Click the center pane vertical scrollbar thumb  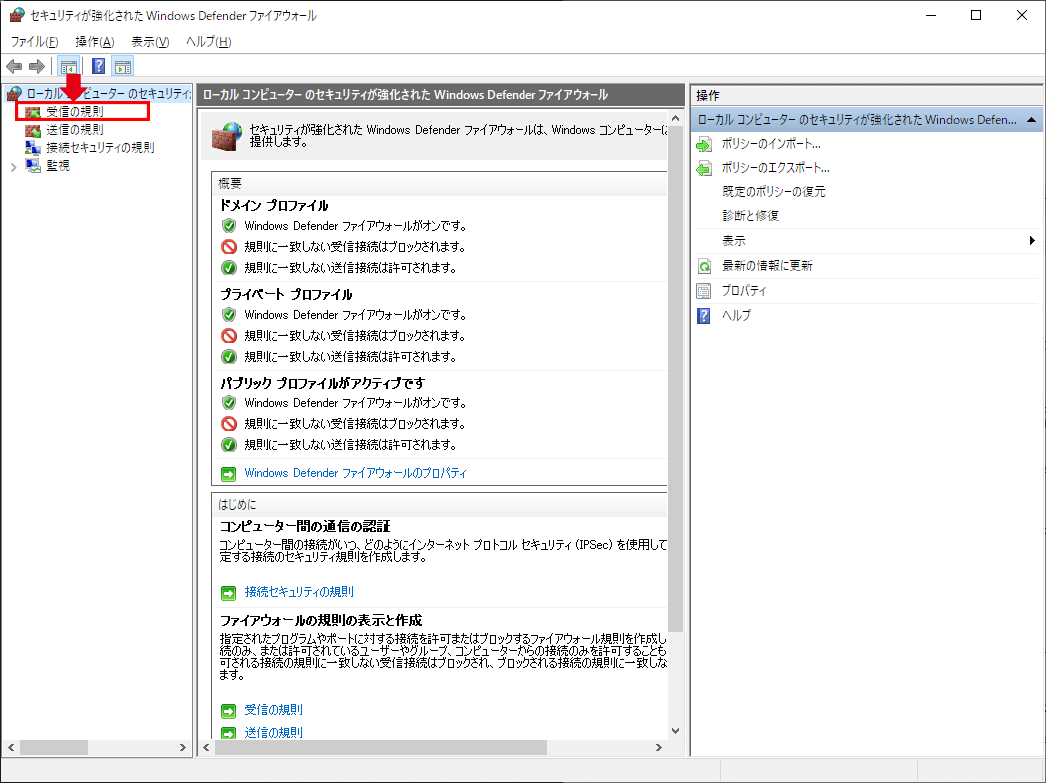click(675, 379)
